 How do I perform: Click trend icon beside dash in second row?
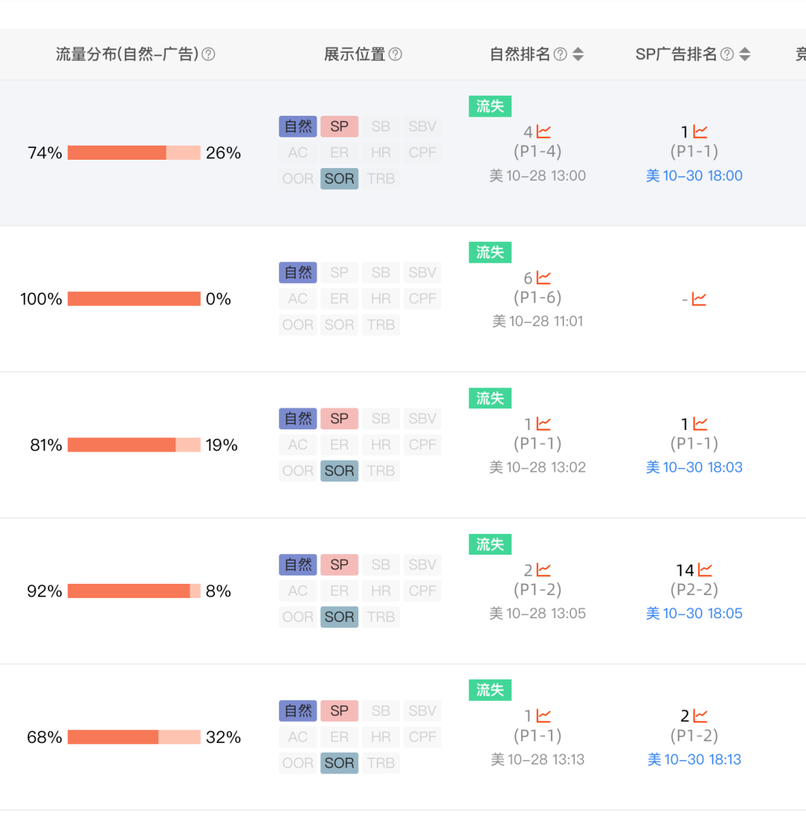[699, 299]
